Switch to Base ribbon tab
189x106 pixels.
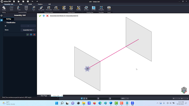click(x=21, y=4)
